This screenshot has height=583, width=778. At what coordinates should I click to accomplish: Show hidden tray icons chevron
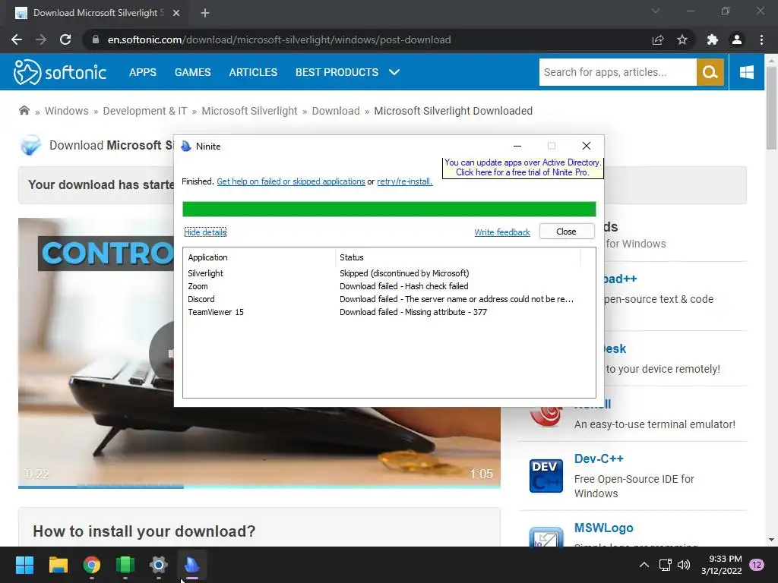[x=644, y=565]
